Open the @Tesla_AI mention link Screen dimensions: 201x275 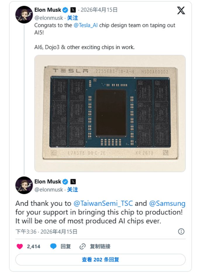[x=85, y=25]
